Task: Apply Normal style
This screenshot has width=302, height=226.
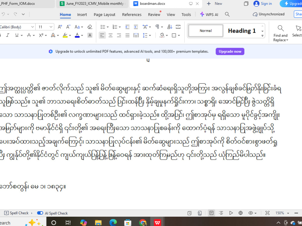Action: pyautogui.click(x=206, y=31)
